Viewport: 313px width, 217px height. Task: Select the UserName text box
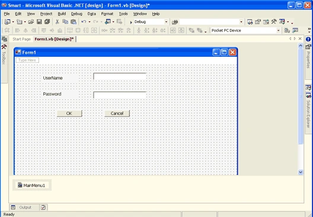(x=120, y=76)
